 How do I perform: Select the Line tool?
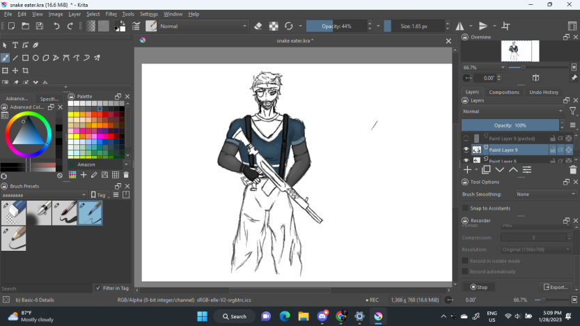click(x=15, y=58)
